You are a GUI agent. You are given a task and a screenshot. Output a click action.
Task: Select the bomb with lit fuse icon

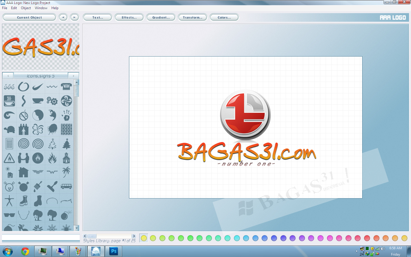[x=67, y=215]
